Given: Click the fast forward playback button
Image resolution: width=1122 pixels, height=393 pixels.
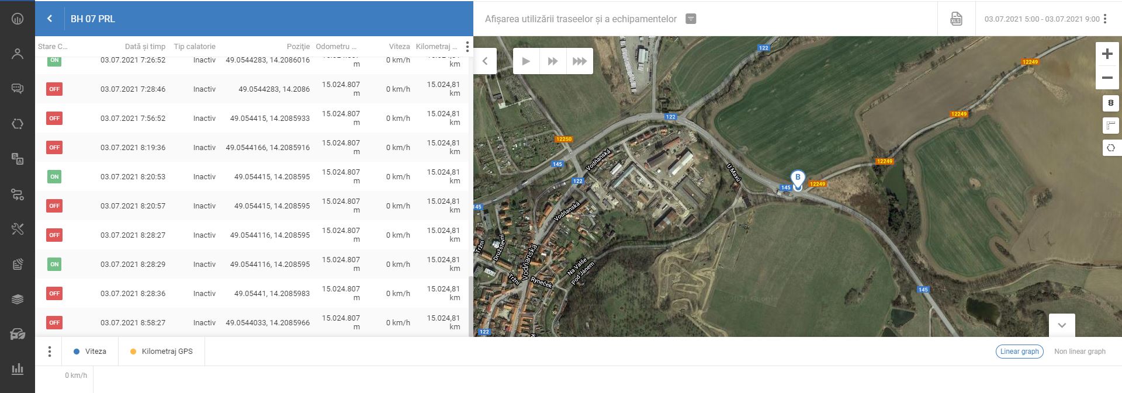Looking at the screenshot, I should pos(552,61).
